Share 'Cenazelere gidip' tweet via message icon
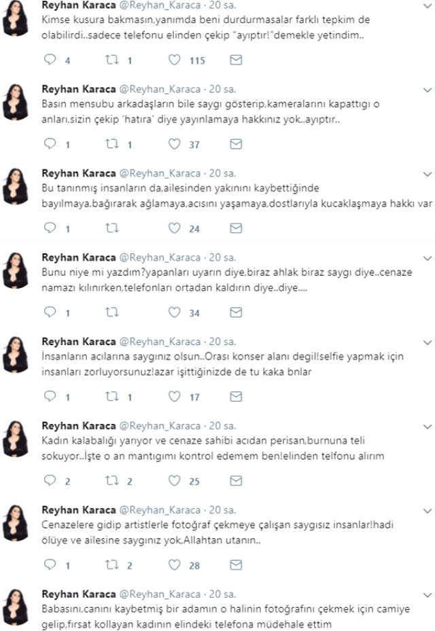The image size is (435, 631). 236,564
